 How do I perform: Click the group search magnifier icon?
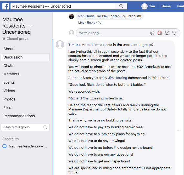45,127
